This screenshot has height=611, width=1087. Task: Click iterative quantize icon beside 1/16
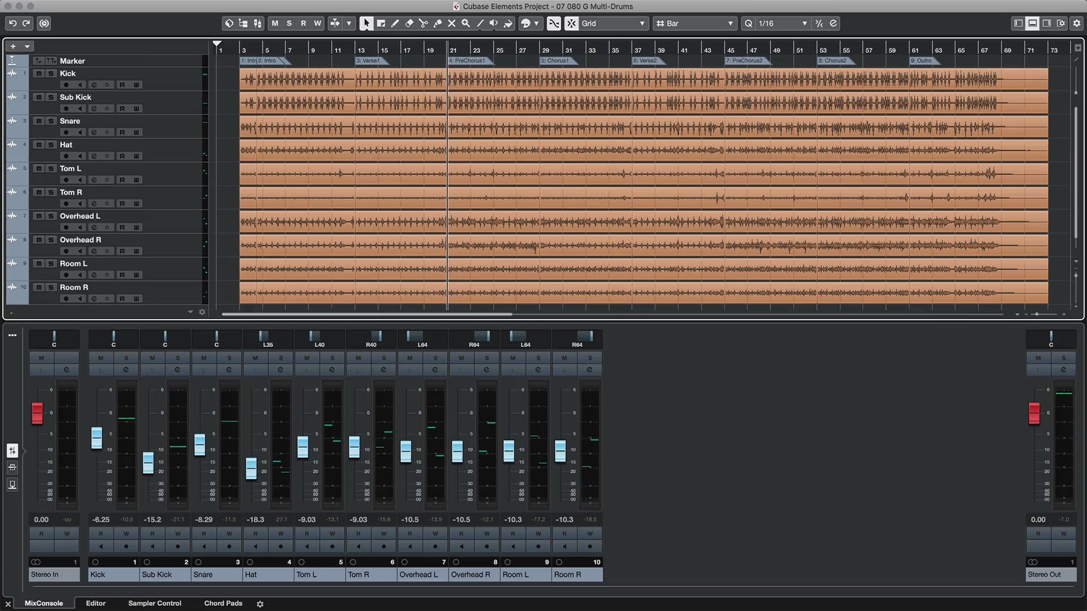coord(819,23)
